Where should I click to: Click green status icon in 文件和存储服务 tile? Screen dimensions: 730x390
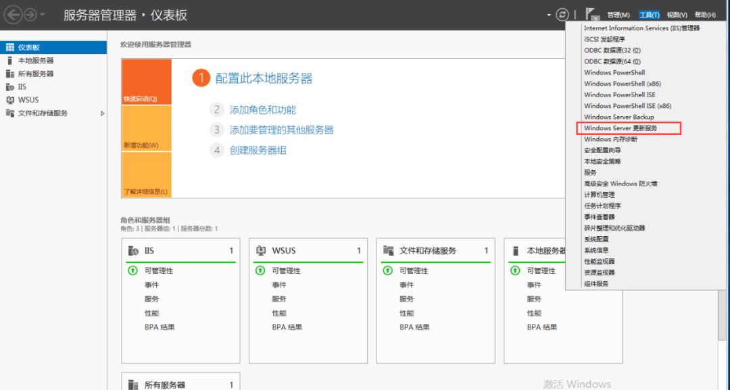pos(388,271)
